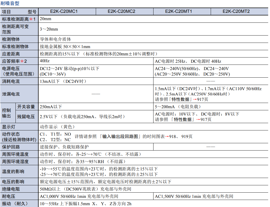270x207 pixels.
Task: Click the 电源电压 row label
Action: click(11, 68)
